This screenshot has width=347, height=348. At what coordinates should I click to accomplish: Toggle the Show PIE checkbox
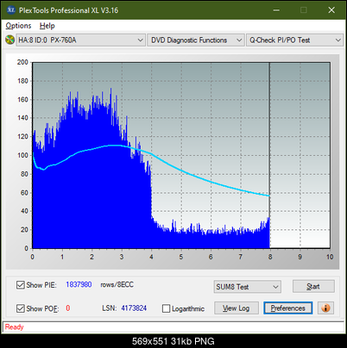point(21,285)
